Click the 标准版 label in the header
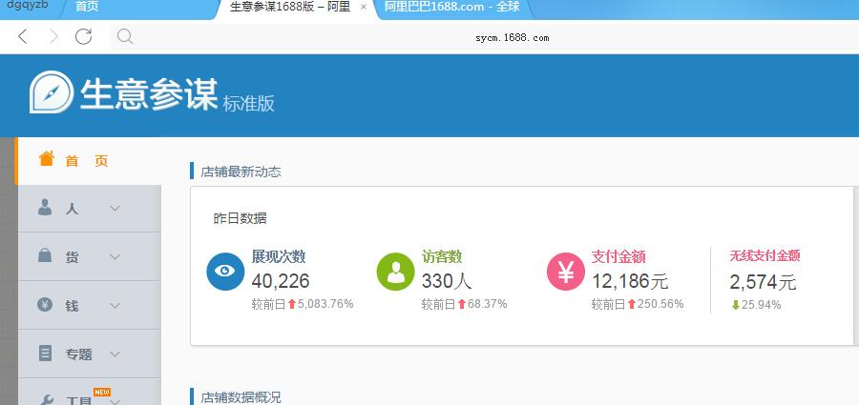This screenshot has width=859, height=405. point(248,103)
